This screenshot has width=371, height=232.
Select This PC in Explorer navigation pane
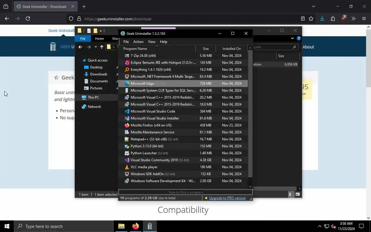point(93,97)
